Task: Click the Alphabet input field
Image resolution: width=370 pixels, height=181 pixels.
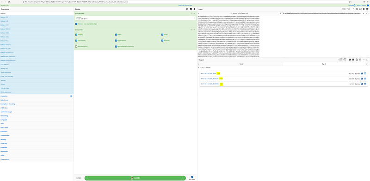Action: tap(134, 18)
